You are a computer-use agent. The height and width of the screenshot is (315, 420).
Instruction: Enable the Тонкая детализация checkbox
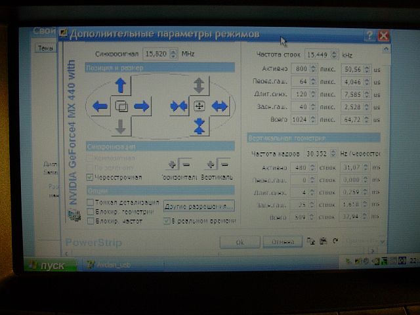pos(90,202)
